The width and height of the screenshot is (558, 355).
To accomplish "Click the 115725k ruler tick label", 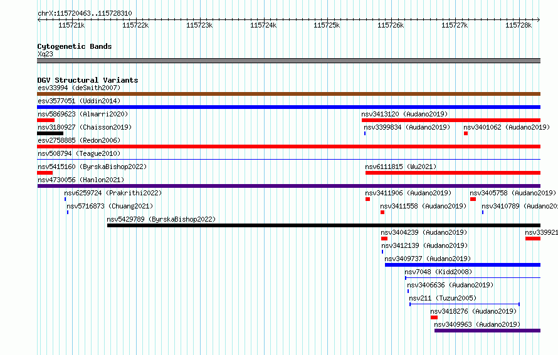I will (327, 25).
